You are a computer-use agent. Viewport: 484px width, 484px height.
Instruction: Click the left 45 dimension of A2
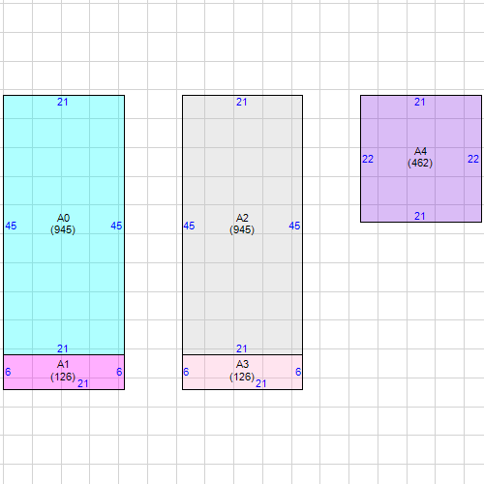coord(189,226)
